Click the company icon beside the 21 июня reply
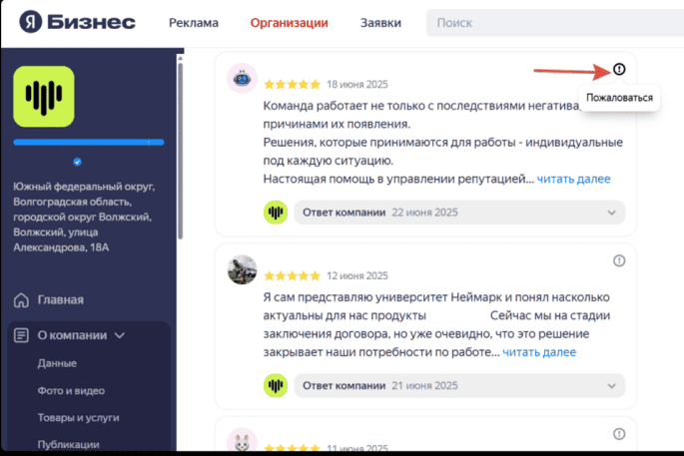 (276, 385)
